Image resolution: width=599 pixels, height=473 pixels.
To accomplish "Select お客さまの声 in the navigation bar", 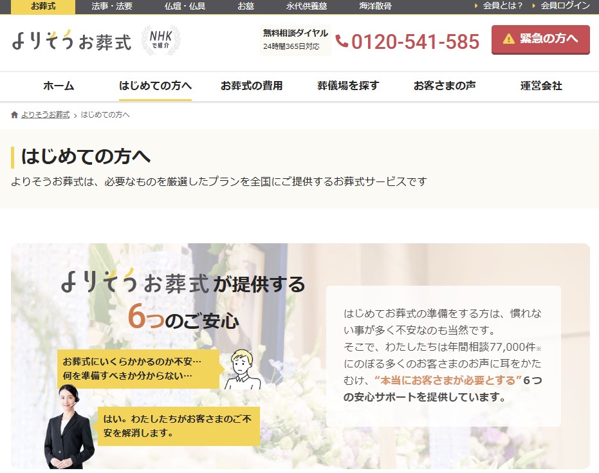I will [x=444, y=86].
